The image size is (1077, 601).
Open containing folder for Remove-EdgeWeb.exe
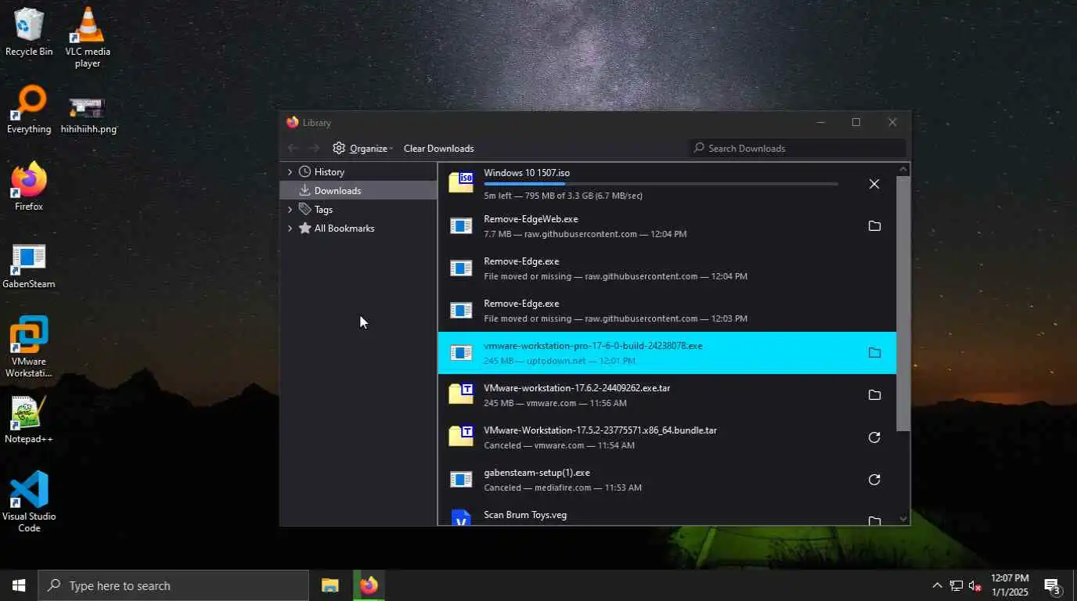point(874,226)
